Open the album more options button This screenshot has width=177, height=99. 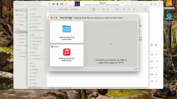pyautogui.click(x=156, y=45)
